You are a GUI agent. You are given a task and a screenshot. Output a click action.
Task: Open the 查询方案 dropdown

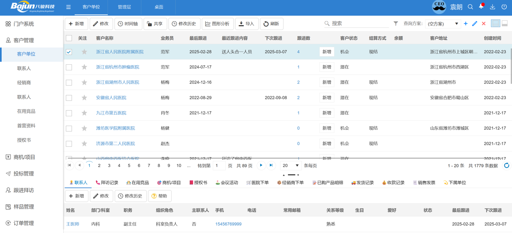pos(443,24)
